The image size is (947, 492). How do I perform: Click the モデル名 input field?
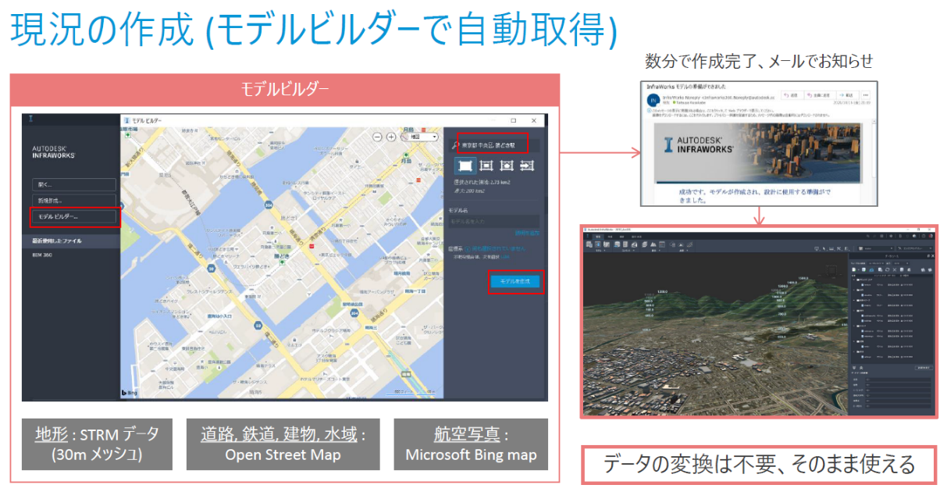click(493, 222)
